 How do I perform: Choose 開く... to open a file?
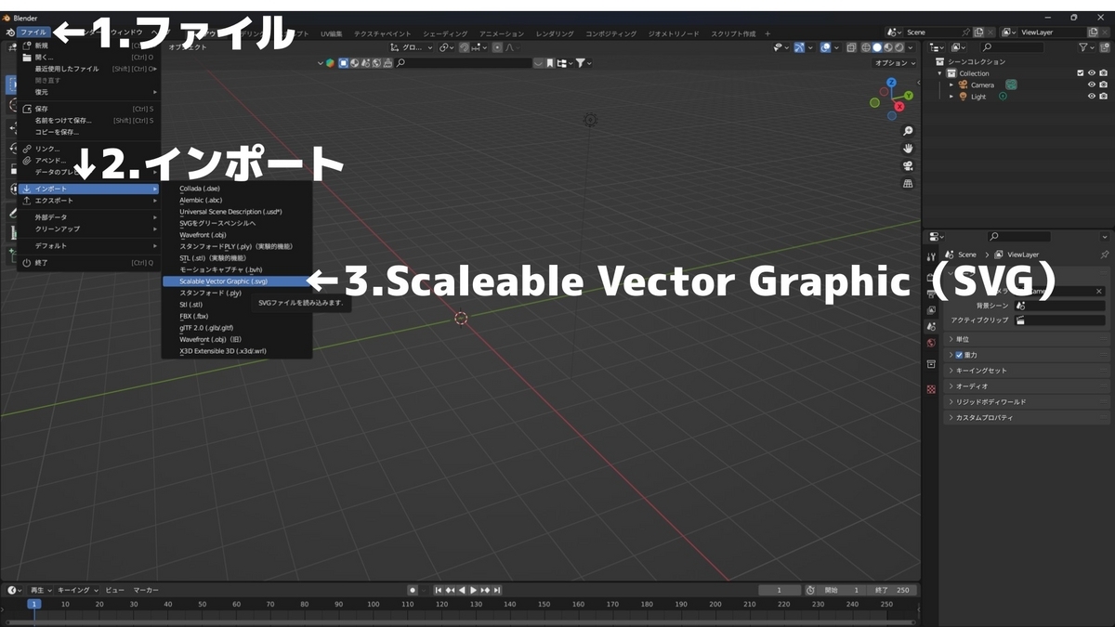coord(88,57)
